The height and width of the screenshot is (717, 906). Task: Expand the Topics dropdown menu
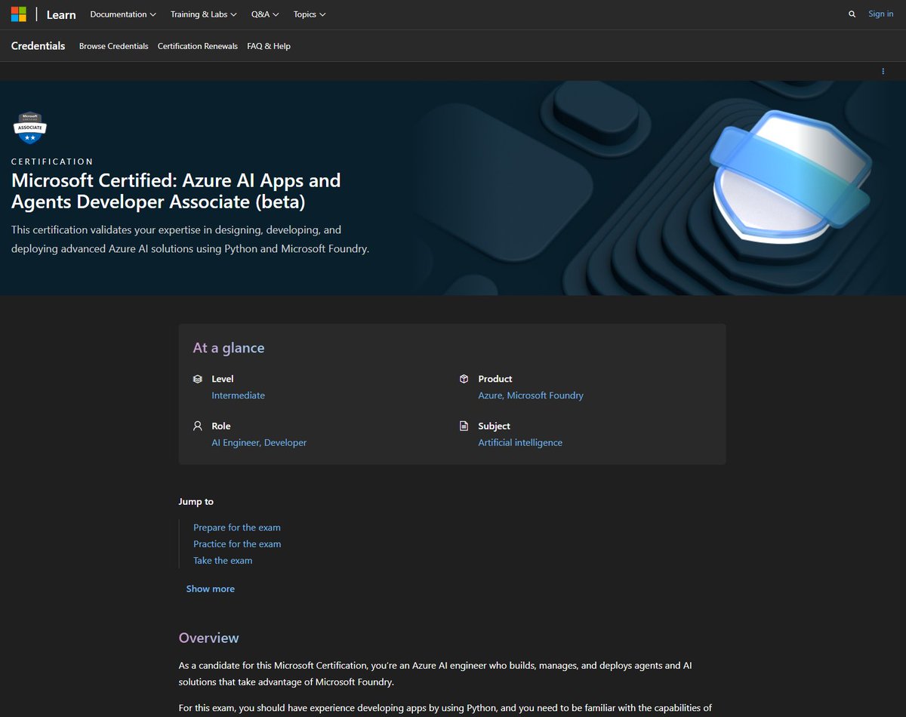pyautogui.click(x=310, y=14)
